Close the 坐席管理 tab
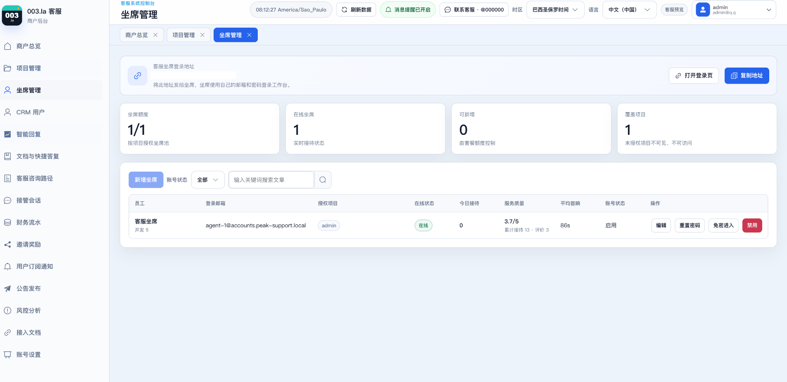Image resolution: width=787 pixels, height=382 pixels. 249,35
